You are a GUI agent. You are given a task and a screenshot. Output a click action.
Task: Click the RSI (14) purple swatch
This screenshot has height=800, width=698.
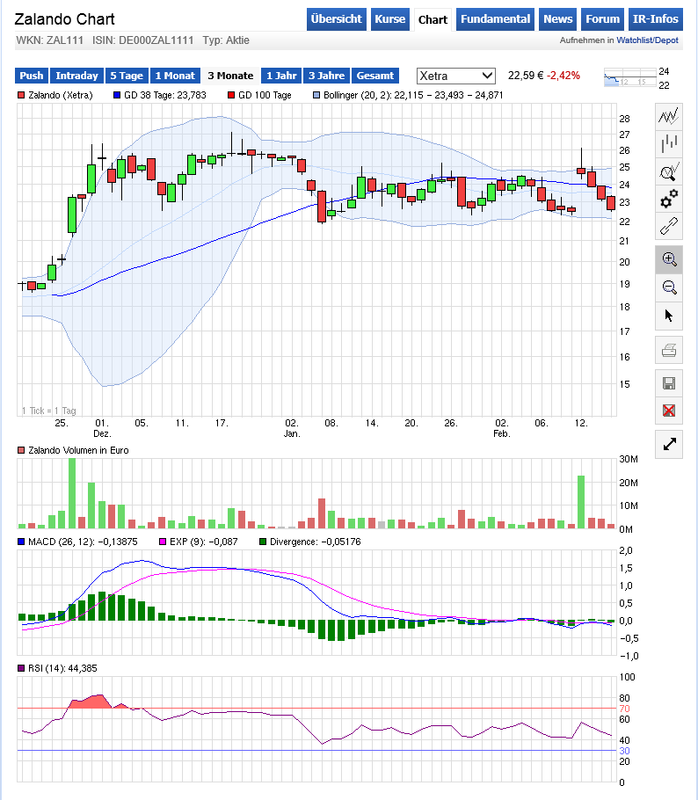pos(21,668)
